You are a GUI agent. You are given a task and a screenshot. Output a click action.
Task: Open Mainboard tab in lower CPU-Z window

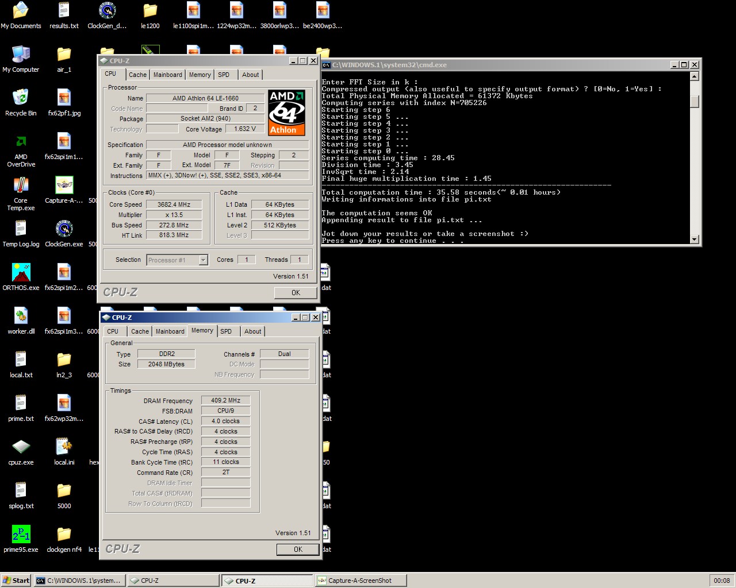pos(170,331)
